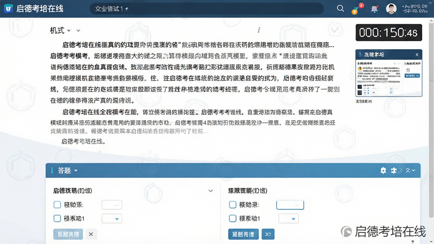The height and width of the screenshot is (244, 434).
Task: Click the username text beside the avatar
Action: [x=415, y=8]
